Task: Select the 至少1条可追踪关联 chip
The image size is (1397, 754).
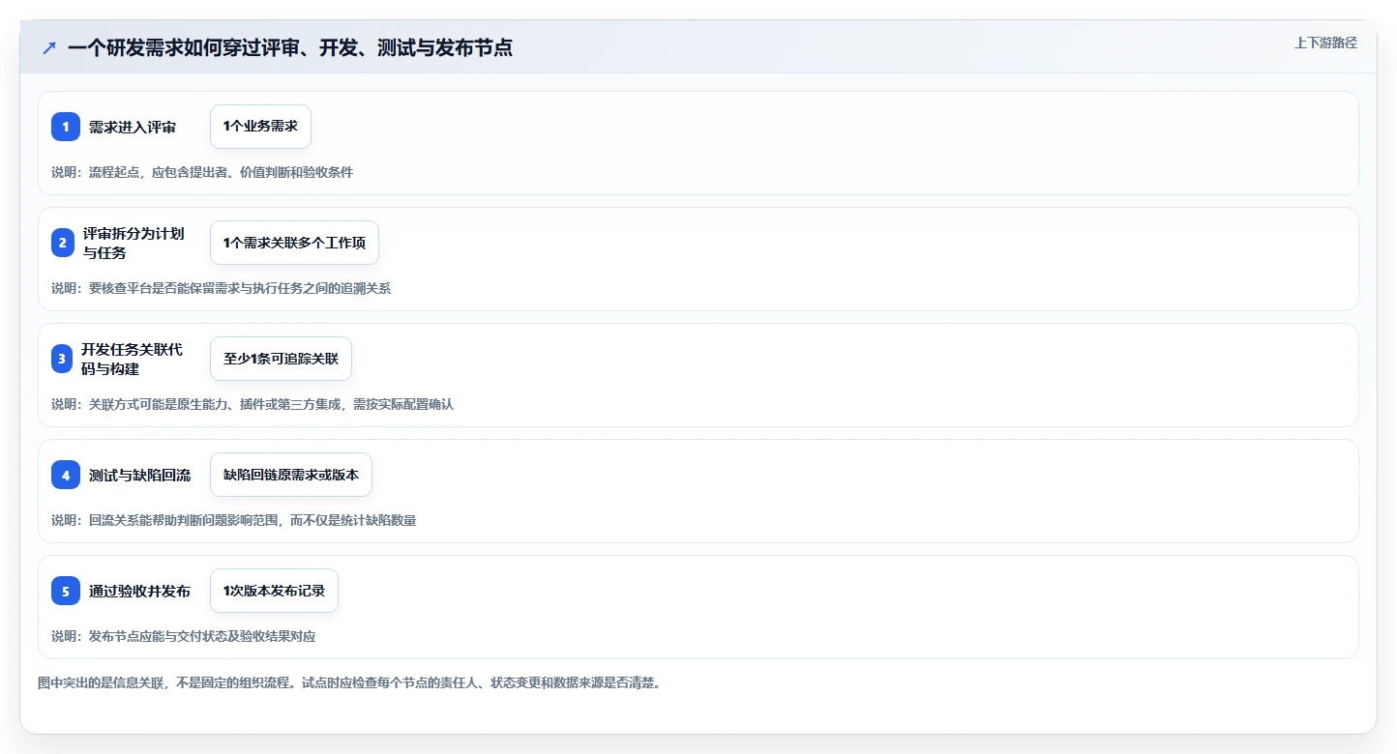Action: (281, 359)
